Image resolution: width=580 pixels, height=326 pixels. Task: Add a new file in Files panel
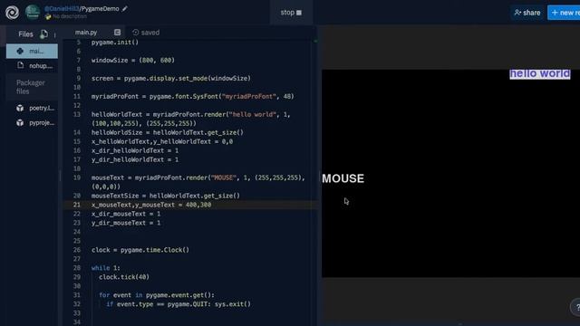[x=43, y=34]
